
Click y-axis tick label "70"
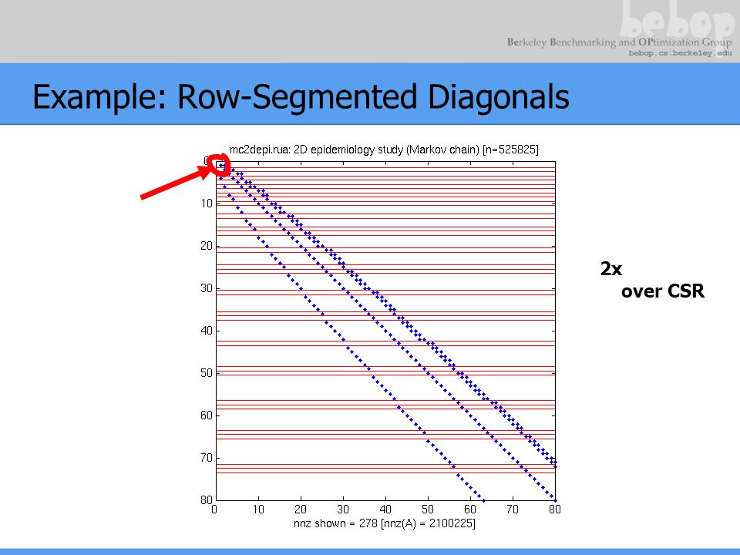pos(207,458)
